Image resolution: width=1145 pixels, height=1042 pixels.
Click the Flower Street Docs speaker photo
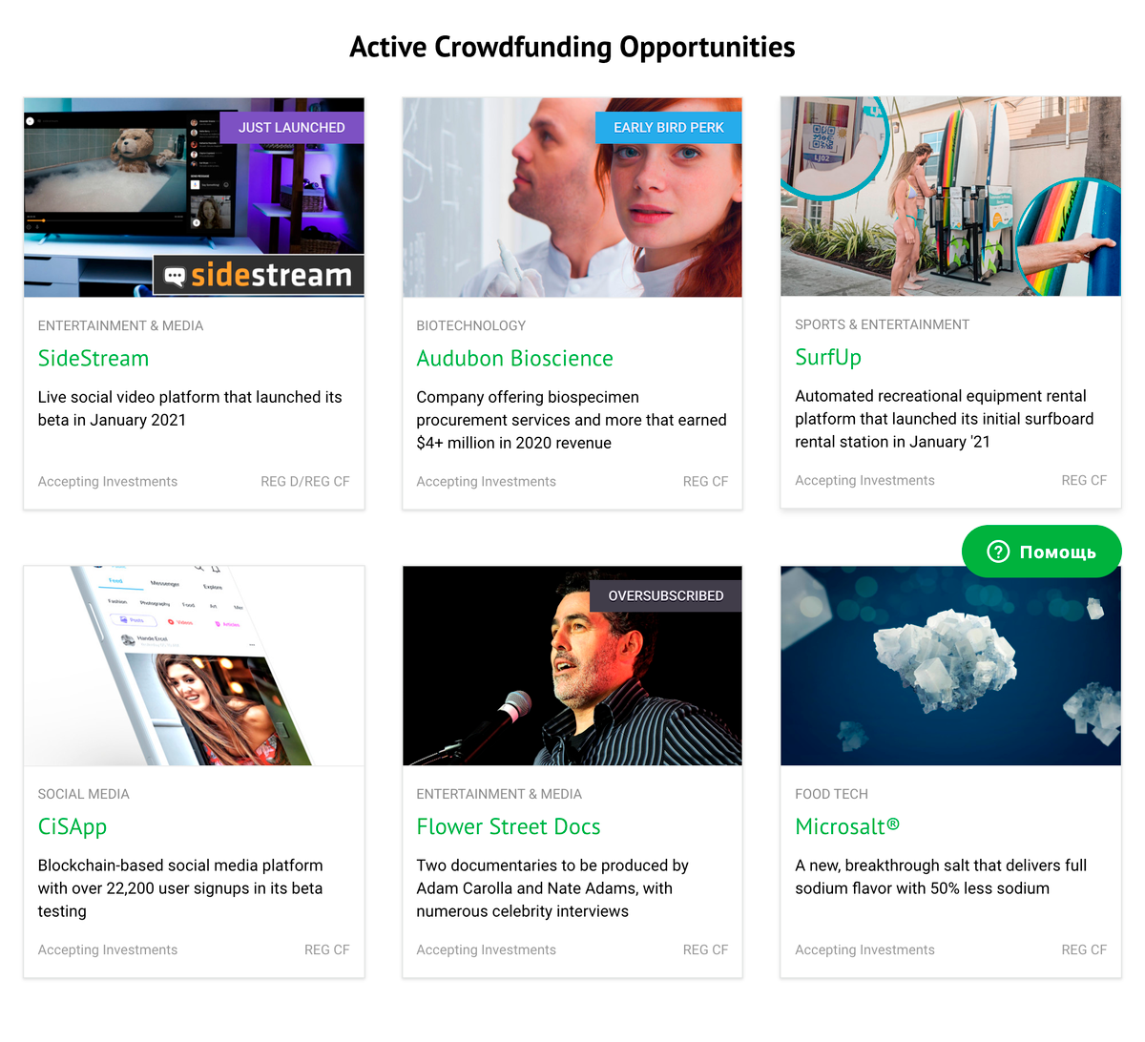click(x=572, y=666)
